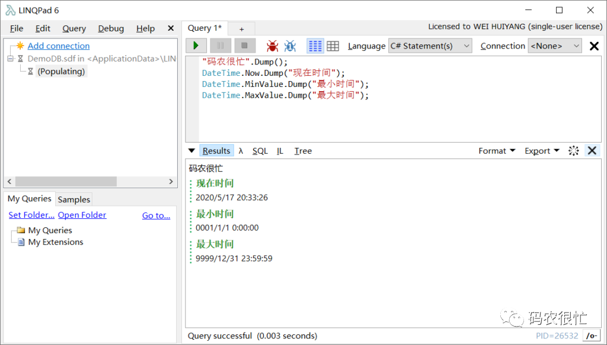Screen dimensions: 607x345
Task: Click the value 2020/5/17 20:33:26
Action: 232,198
